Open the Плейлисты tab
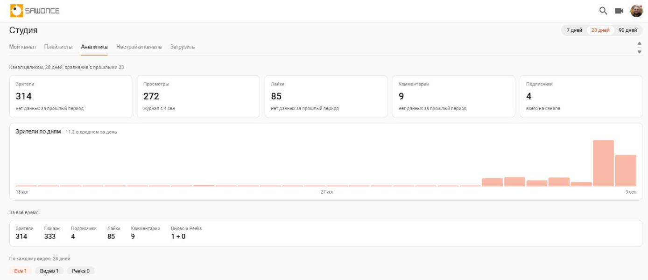 tap(58, 47)
